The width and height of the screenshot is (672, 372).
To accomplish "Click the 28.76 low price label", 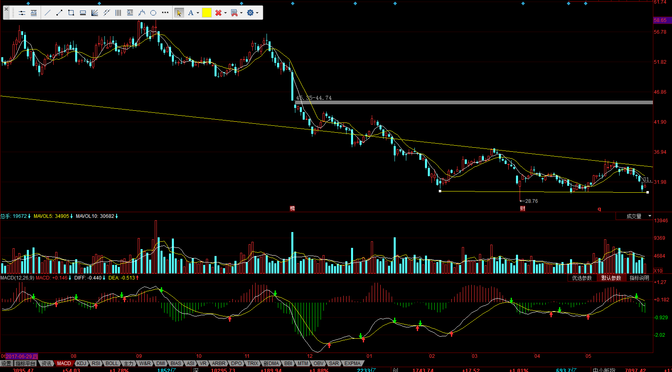I will coord(531,201).
